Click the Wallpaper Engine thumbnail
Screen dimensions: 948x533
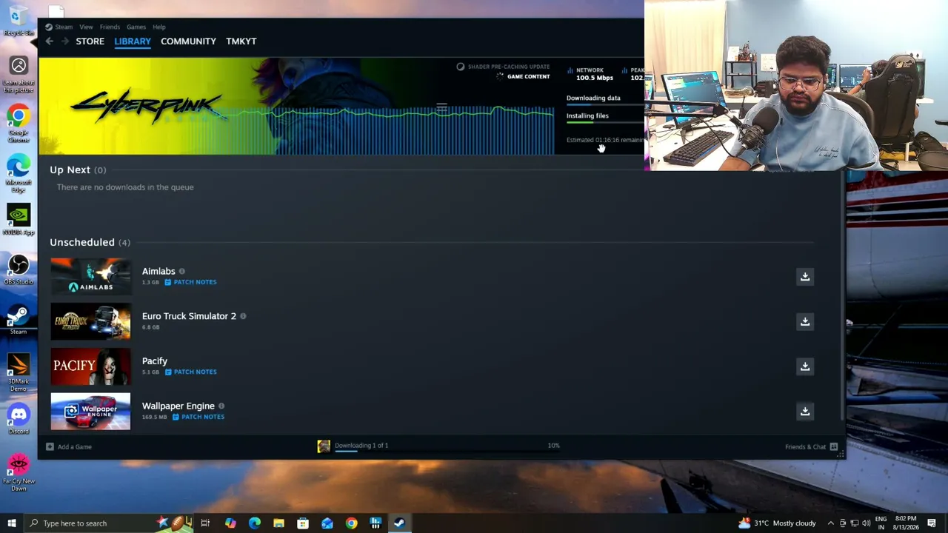(x=90, y=411)
